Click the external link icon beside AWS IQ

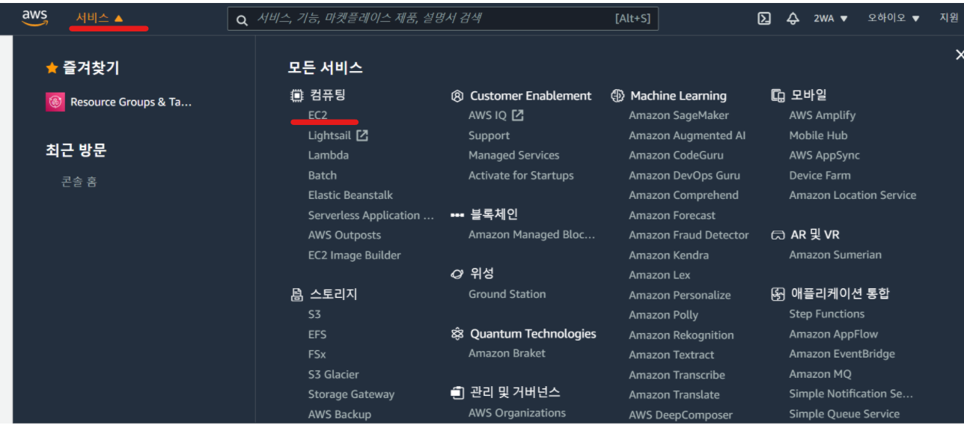coord(518,115)
